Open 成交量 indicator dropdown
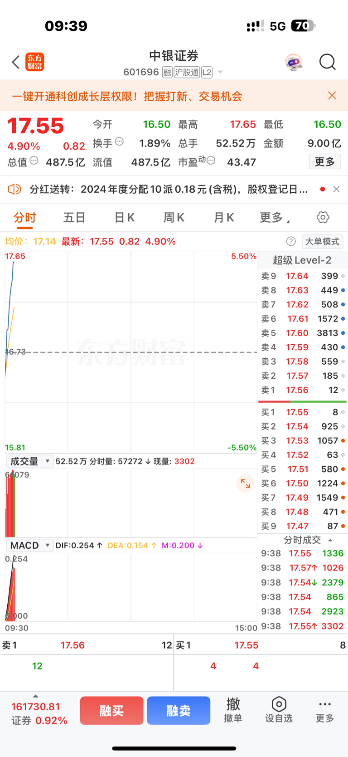Viewport: 348px width, 757px height. click(30, 461)
